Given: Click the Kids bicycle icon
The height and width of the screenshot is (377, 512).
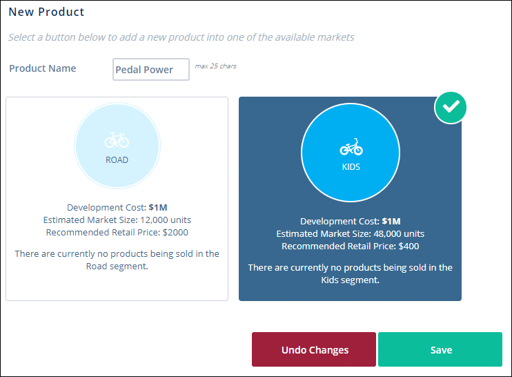Looking at the screenshot, I should [x=351, y=147].
